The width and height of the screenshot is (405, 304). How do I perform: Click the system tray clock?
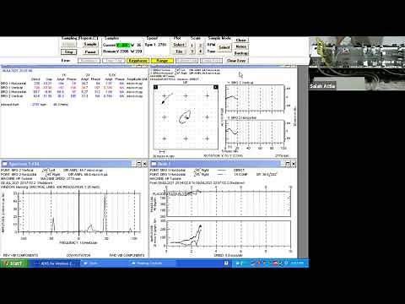pyautogui.click(x=297, y=263)
